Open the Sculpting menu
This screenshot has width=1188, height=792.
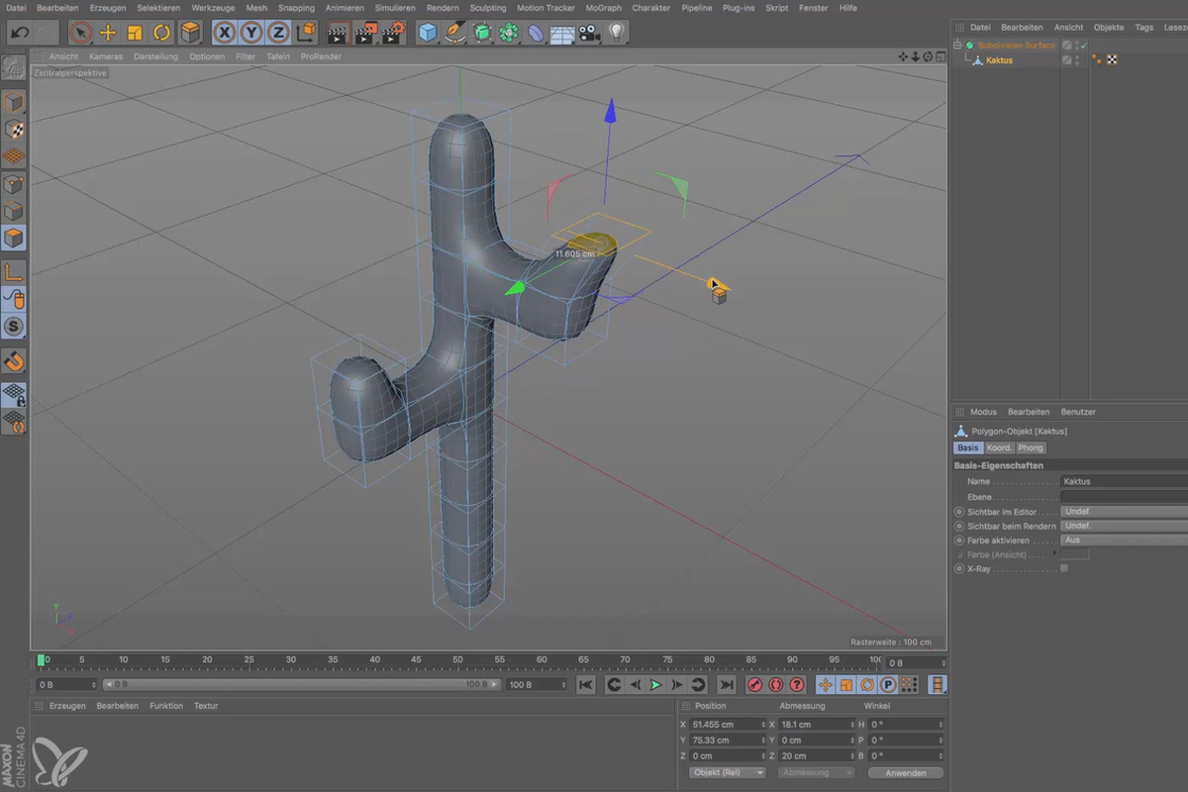487,7
